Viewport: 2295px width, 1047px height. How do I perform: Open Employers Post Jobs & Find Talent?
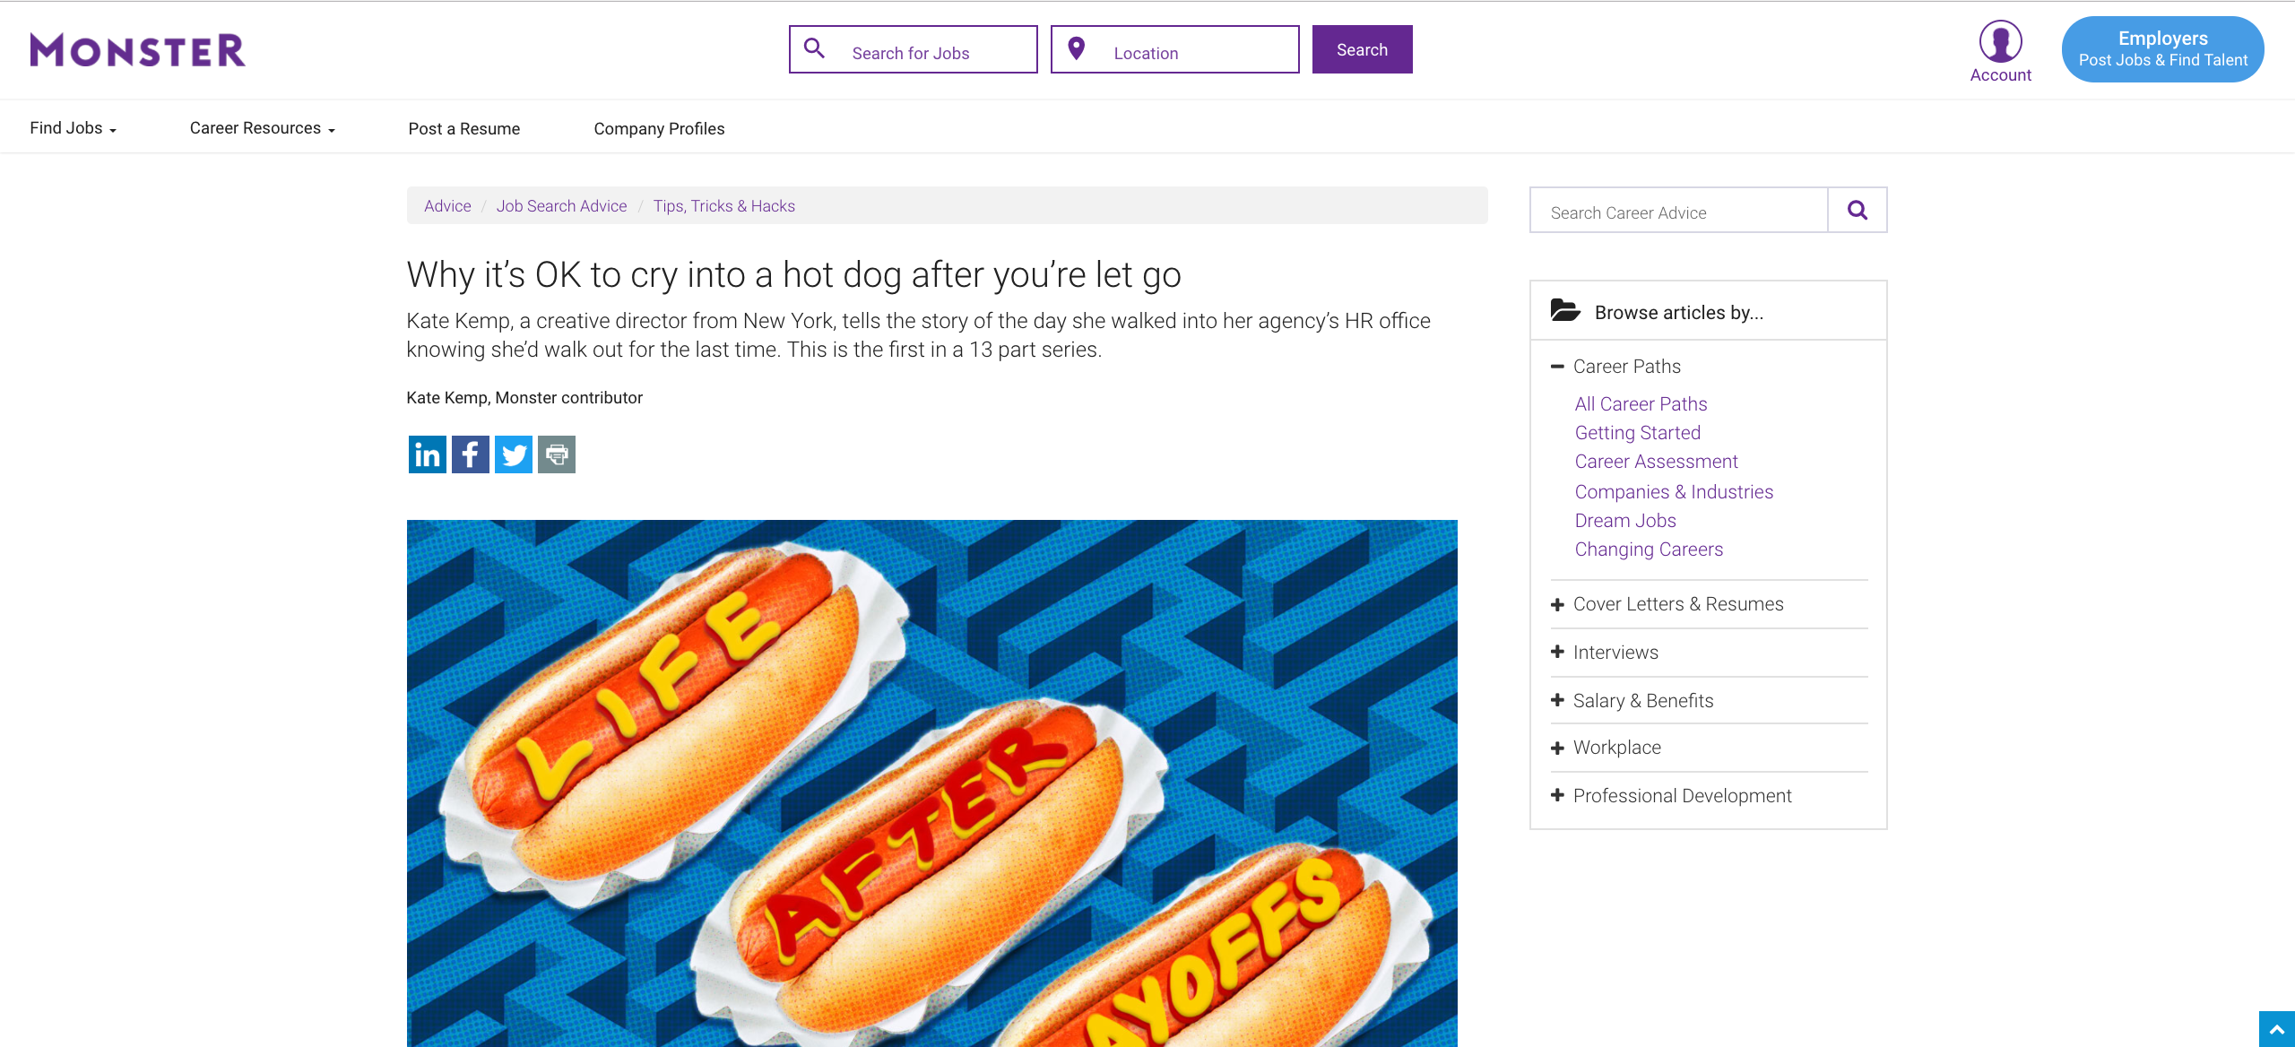(x=2162, y=49)
